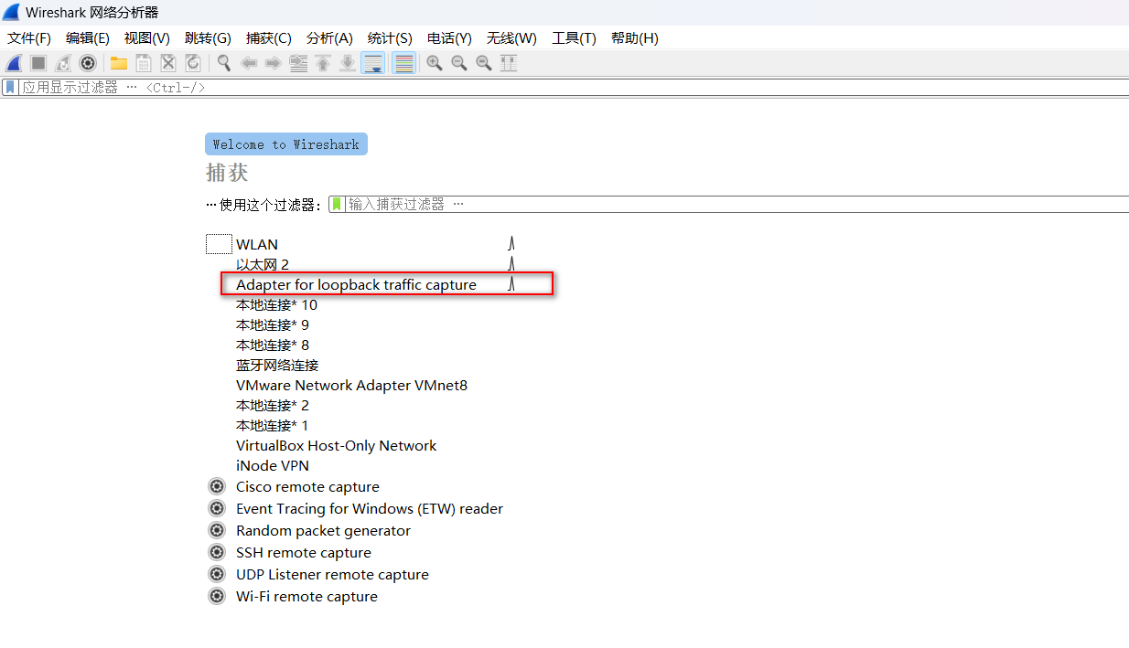The image size is (1129, 648).
Task: Toggle auto-scroll during live capture
Action: coord(372,63)
